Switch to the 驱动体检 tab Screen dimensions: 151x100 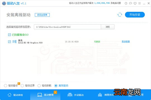tap(15, 95)
